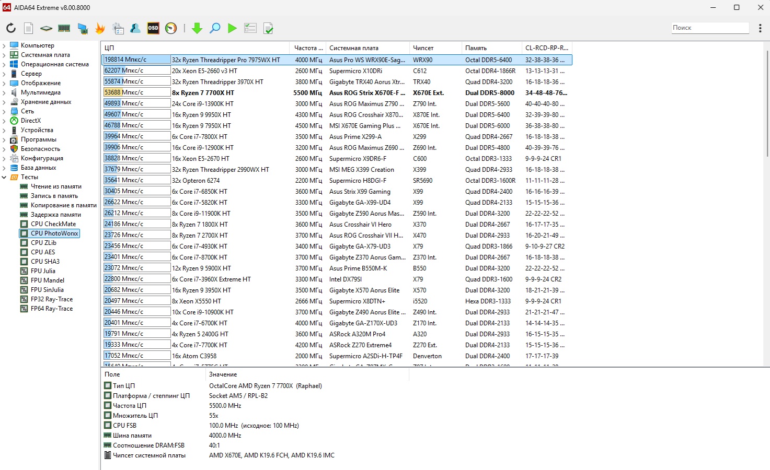Select the 32x Opteron 6274 row
This screenshot has height=470, width=770.
point(337,181)
